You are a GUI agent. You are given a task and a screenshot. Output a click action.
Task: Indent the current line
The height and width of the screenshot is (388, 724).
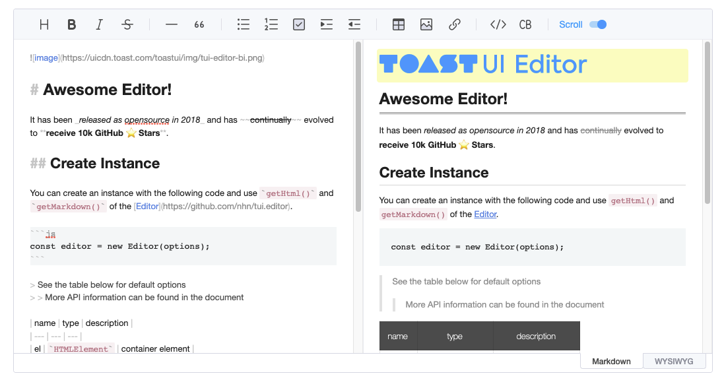pos(327,24)
